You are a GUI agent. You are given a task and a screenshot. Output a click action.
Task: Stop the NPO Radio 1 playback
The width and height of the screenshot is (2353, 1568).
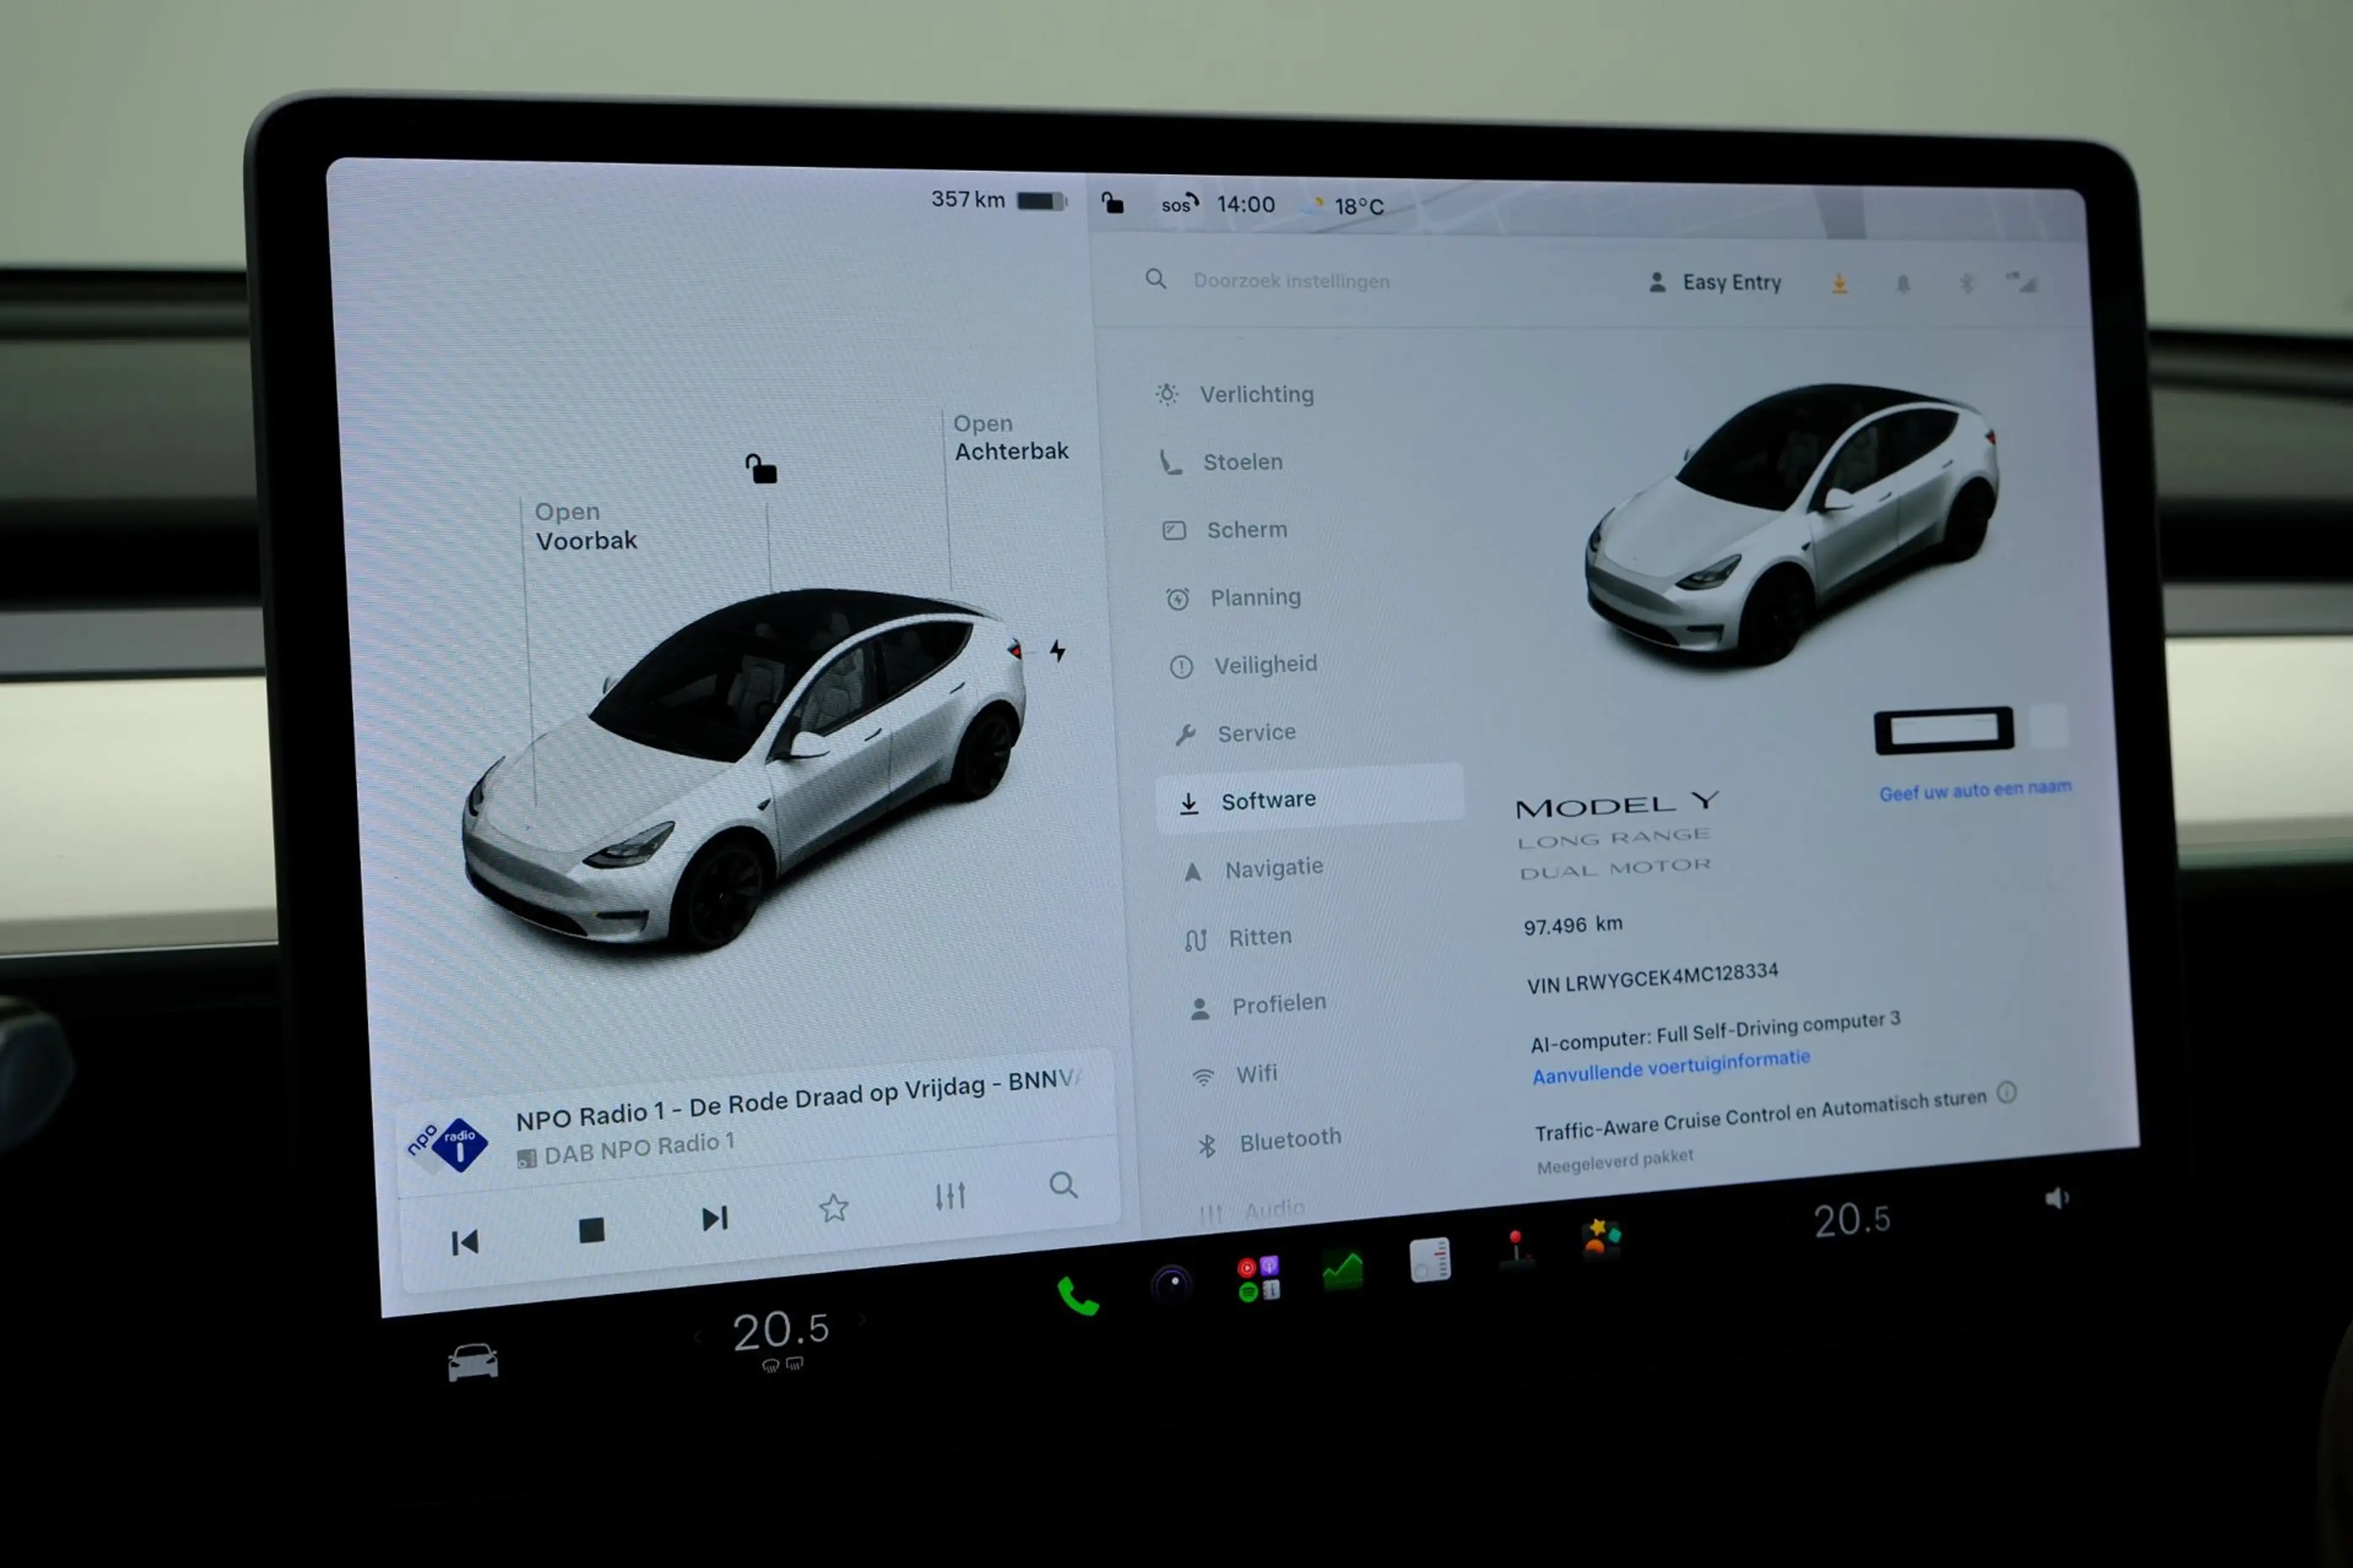pos(591,1230)
